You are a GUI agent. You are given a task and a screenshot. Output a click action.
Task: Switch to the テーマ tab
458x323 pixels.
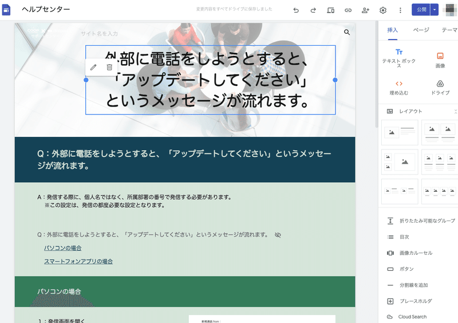click(x=449, y=30)
